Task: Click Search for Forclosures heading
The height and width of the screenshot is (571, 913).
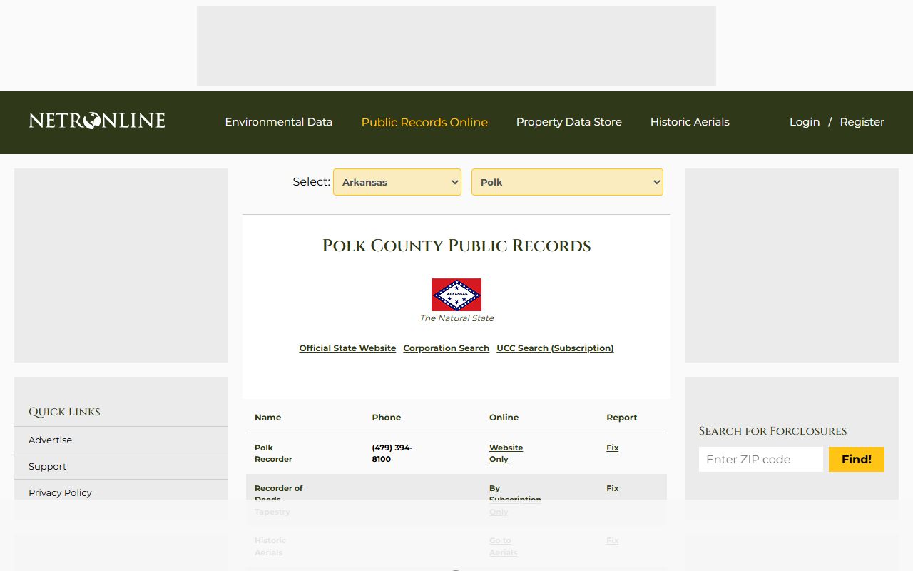Action: coord(772,431)
